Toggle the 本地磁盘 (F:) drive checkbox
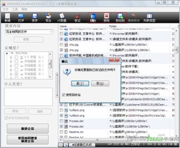This screenshot has height=148, width=180. pyautogui.click(x=16, y=74)
